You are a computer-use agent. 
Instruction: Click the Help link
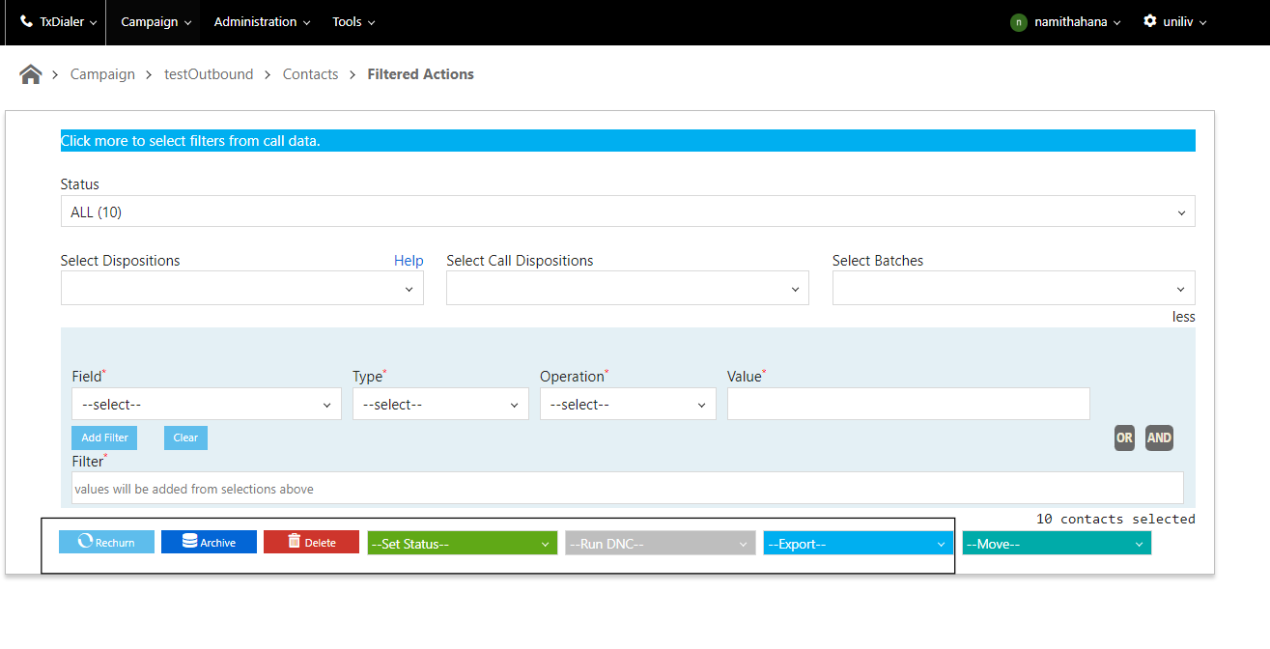(x=409, y=261)
